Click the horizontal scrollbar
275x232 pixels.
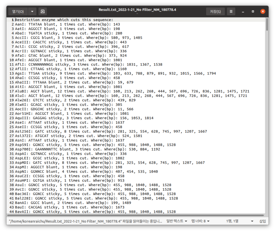pyautogui.click(x=136, y=215)
